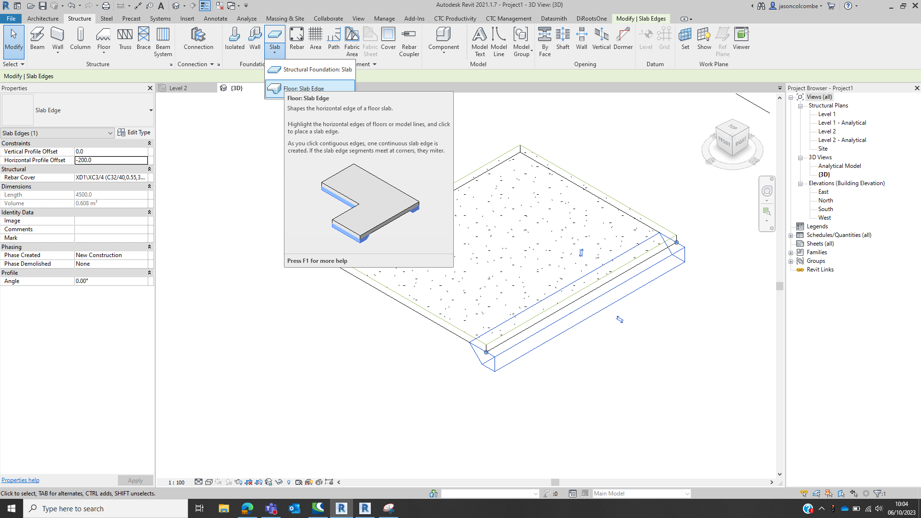Select the Rebar tool

pos(297,38)
